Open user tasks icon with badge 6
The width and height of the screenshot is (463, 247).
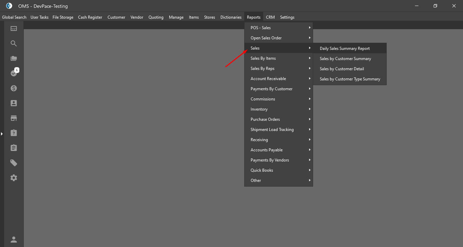pyautogui.click(x=14, y=73)
